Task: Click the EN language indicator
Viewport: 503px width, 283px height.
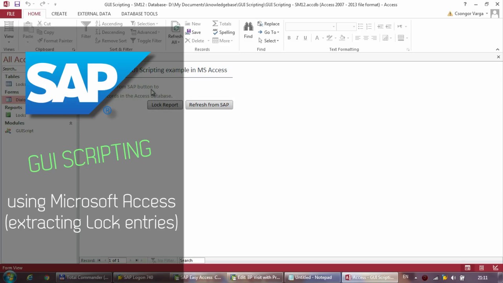Action: [406, 277]
